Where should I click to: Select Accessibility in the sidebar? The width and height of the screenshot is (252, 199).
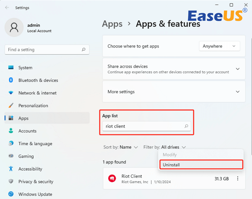(x=30, y=169)
